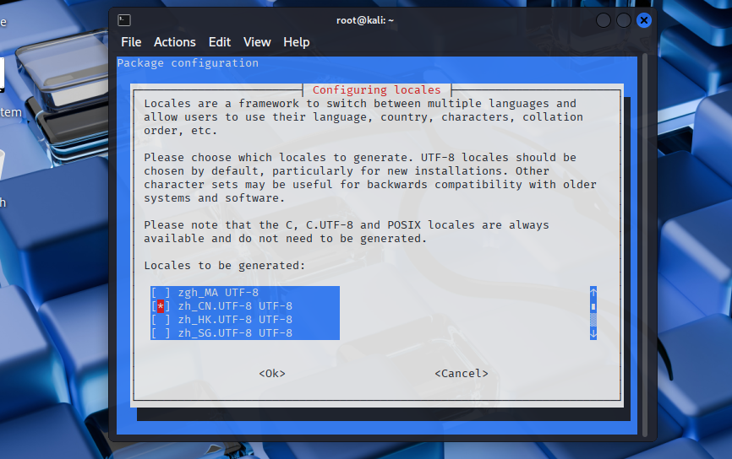
Task: Open the View menu
Action: [x=257, y=42]
